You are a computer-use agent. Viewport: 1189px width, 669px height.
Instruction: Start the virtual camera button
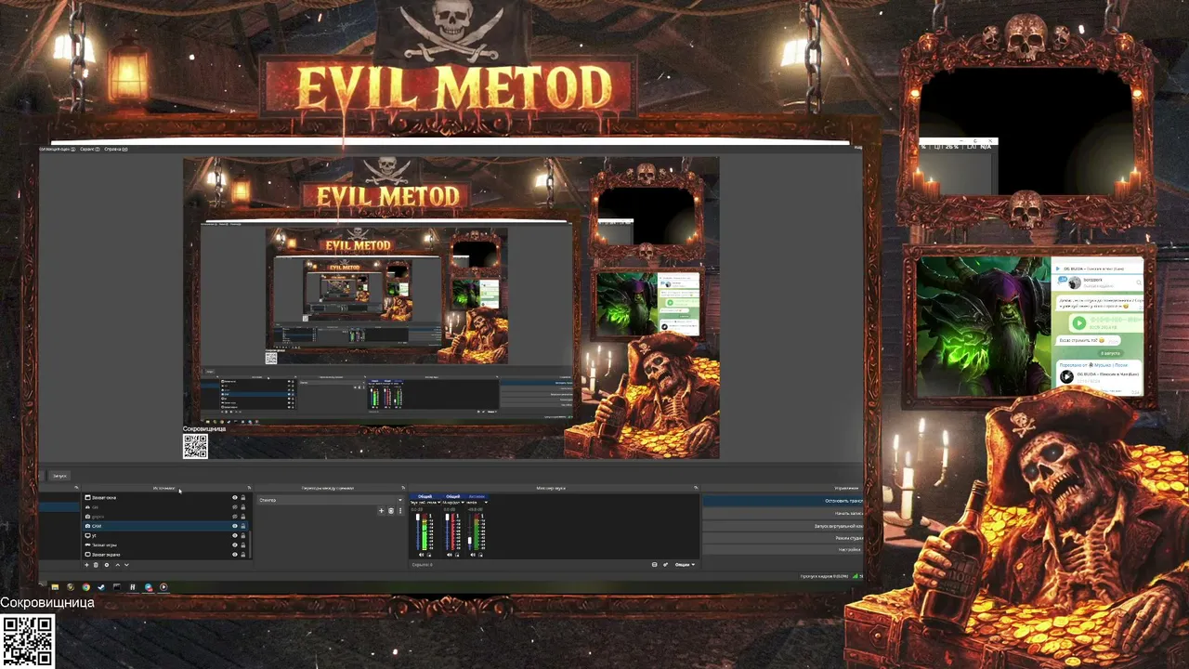coord(782,526)
